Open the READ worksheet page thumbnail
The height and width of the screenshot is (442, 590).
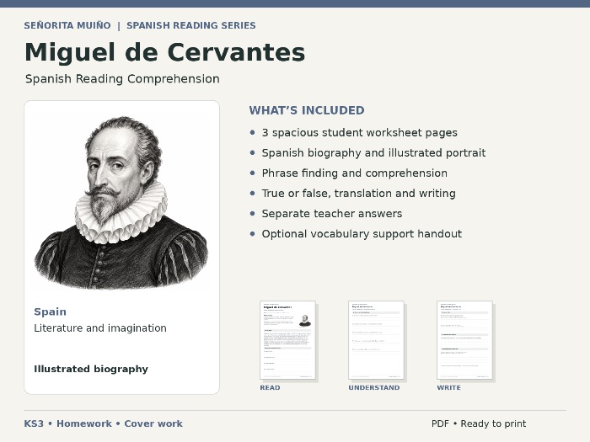click(x=288, y=340)
